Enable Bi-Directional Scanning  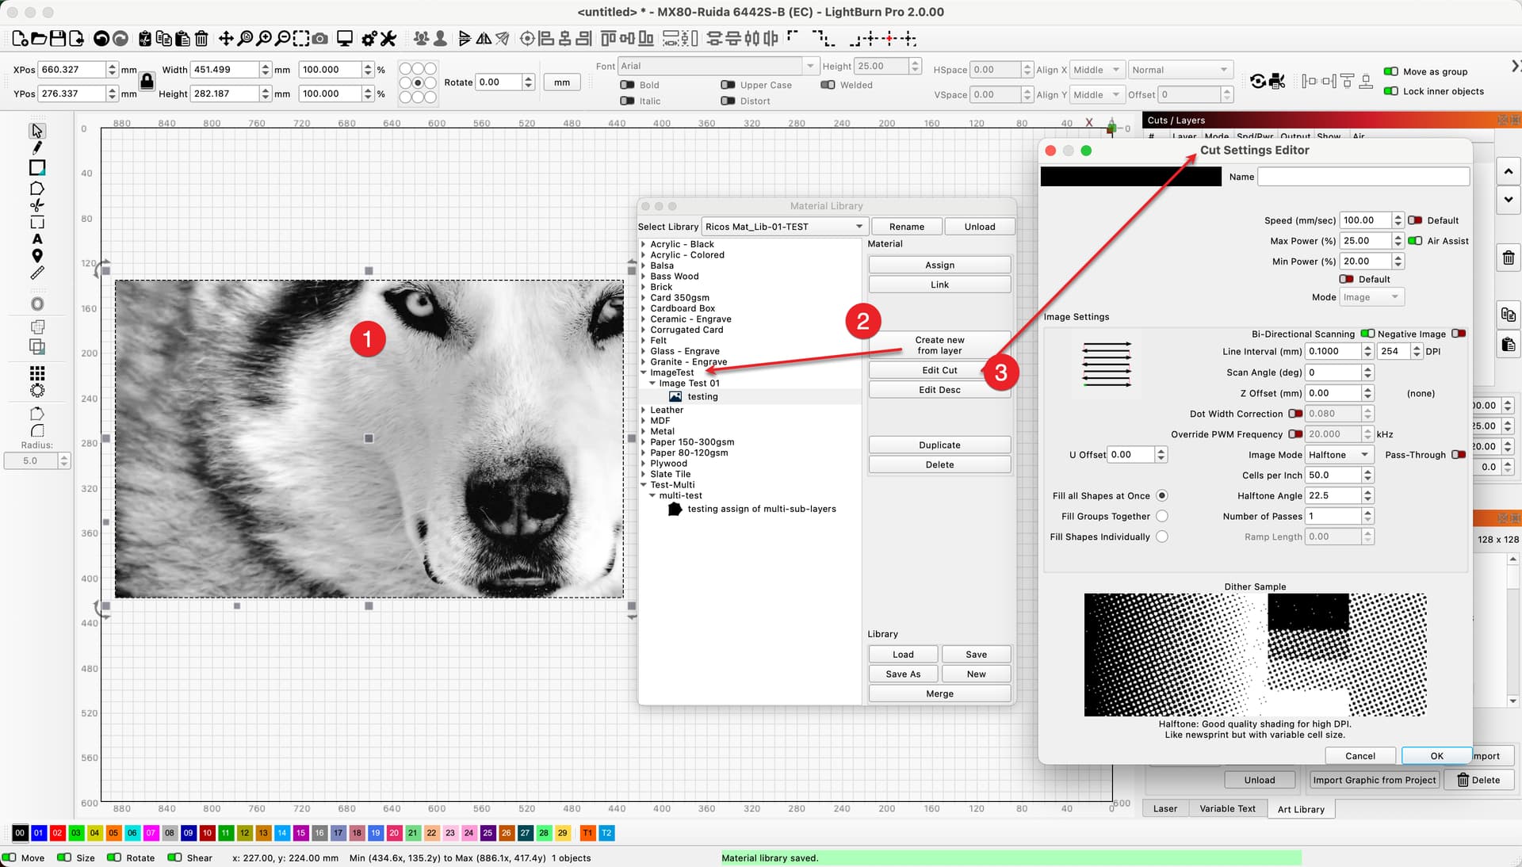[x=1366, y=334]
